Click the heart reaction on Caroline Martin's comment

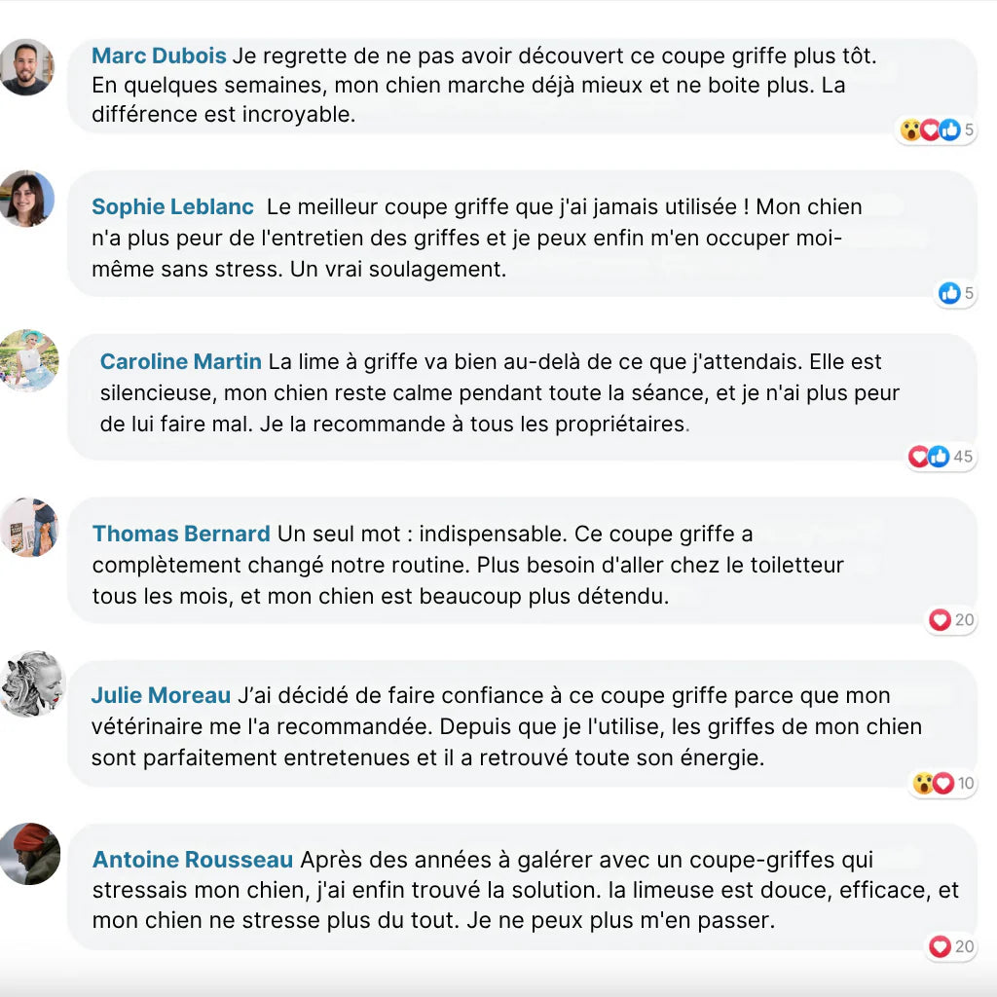[x=919, y=456]
